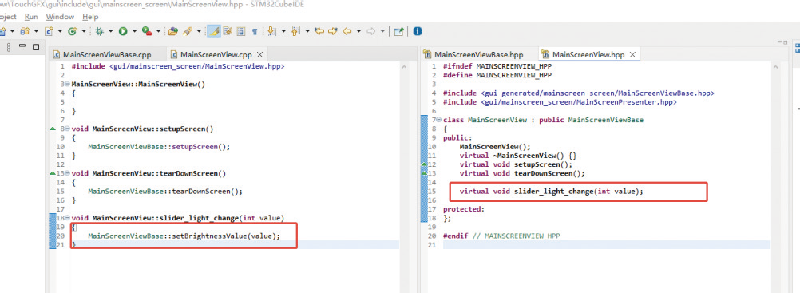Screen dimensions: 800x293
Task: Open run configurations dropdown arrow
Action: tap(135, 31)
